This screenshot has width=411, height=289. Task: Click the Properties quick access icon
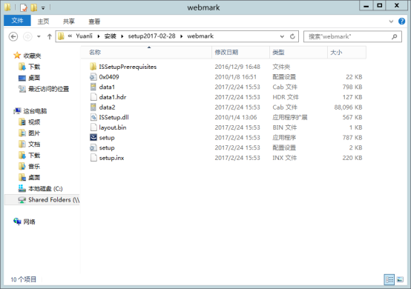[x=24, y=7]
